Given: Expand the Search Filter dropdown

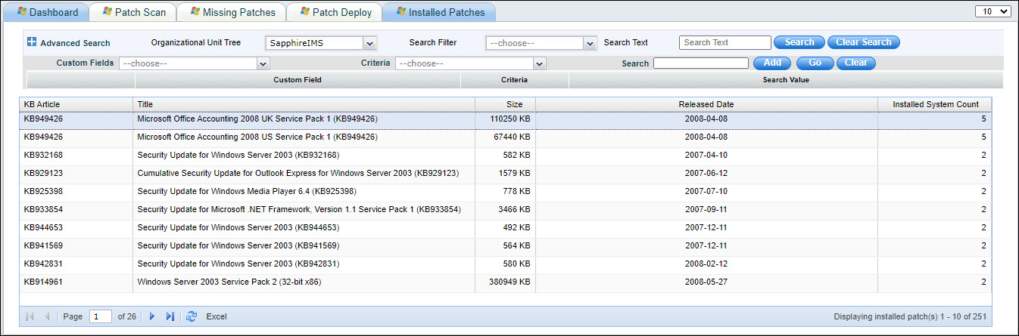Looking at the screenshot, I should 541,43.
